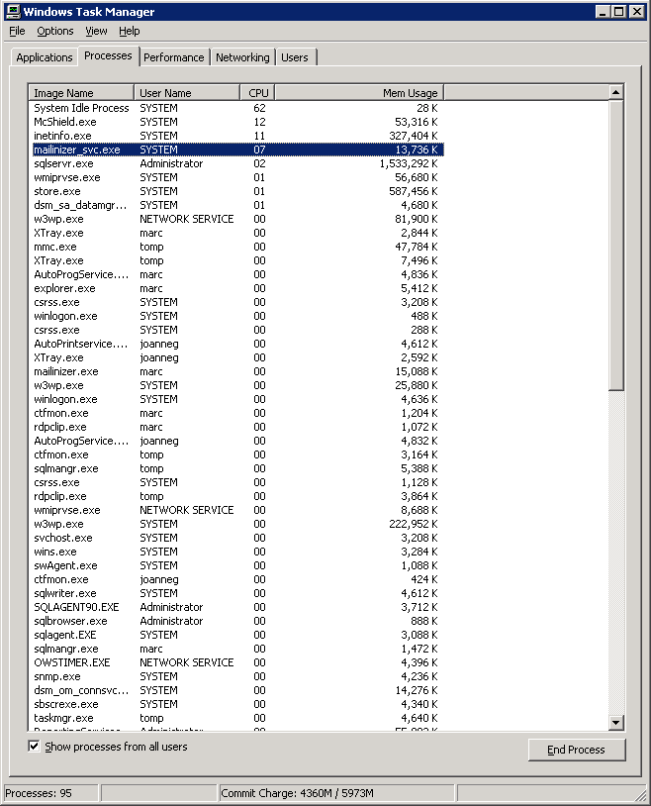Image resolution: width=651 pixels, height=806 pixels.
Task: Sort by CPU column header
Action: point(257,93)
